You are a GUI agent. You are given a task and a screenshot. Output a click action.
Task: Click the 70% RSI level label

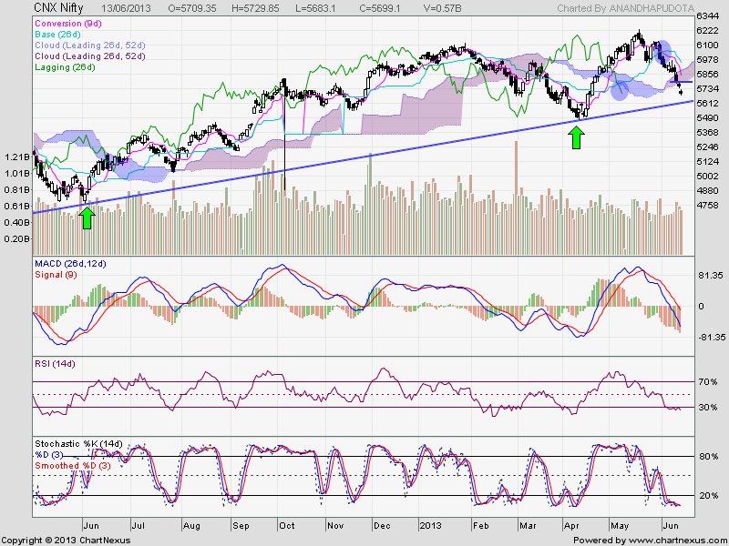coord(708,381)
